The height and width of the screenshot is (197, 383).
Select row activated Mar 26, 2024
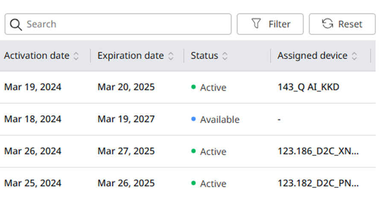(x=187, y=151)
